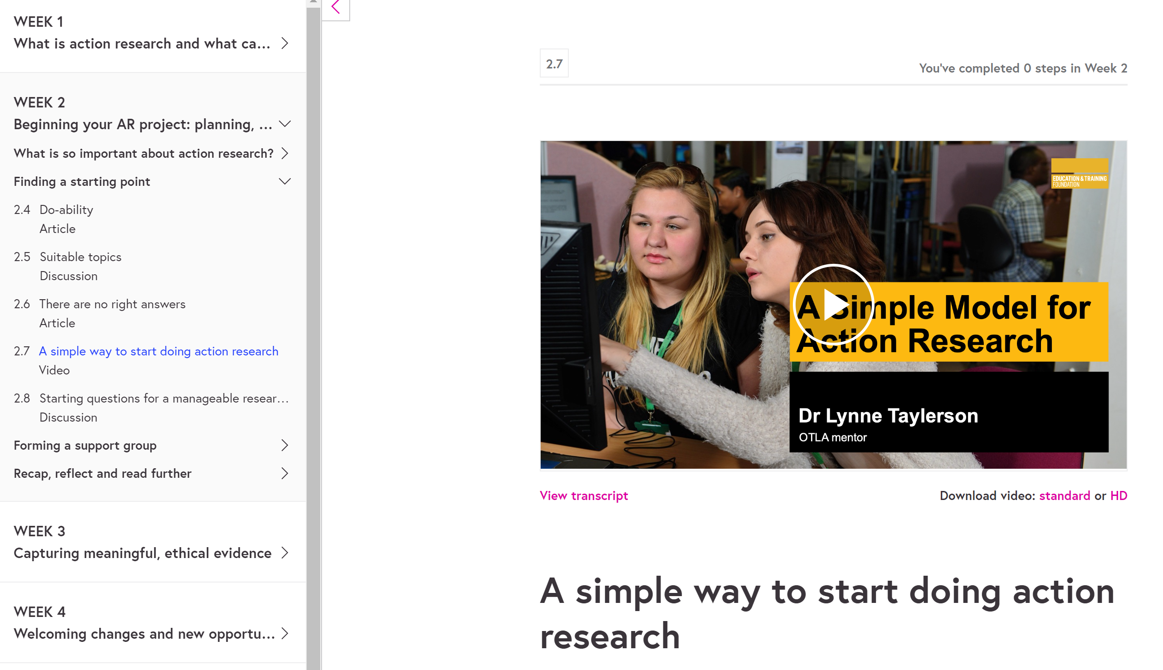The width and height of the screenshot is (1163, 670).
Task: Expand 'What is so important about action research?'
Action: [285, 153]
